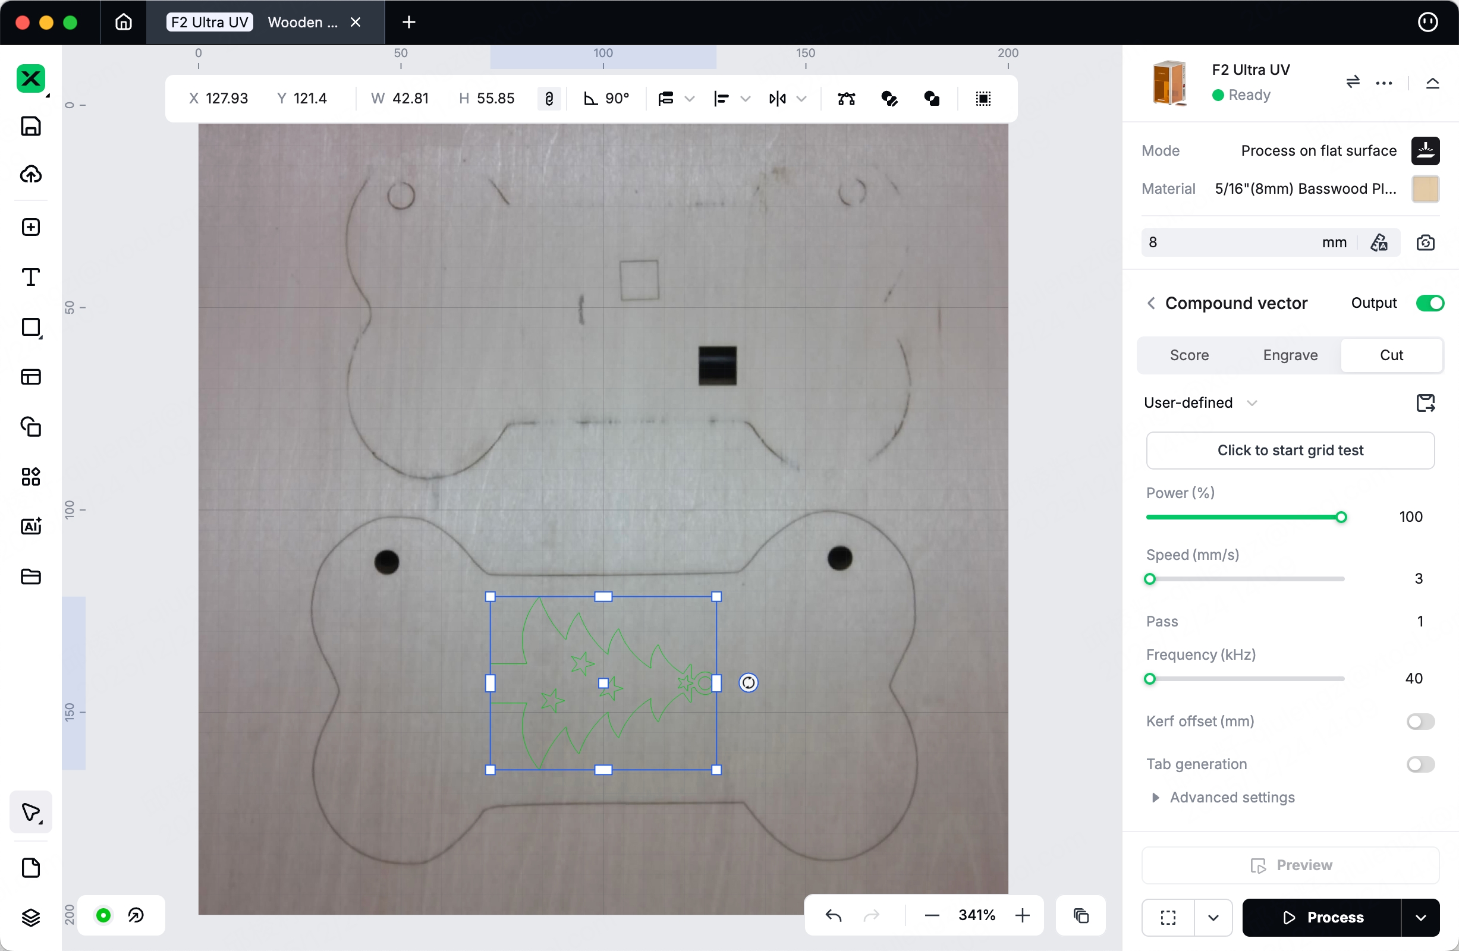Click the cloud upload icon
This screenshot has width=1459, height=951.
tap(31, 175)
